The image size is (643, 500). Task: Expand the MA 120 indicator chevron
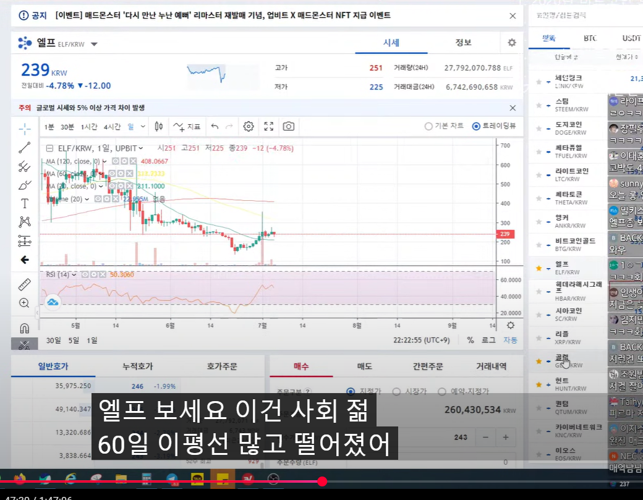click(104, 161)
